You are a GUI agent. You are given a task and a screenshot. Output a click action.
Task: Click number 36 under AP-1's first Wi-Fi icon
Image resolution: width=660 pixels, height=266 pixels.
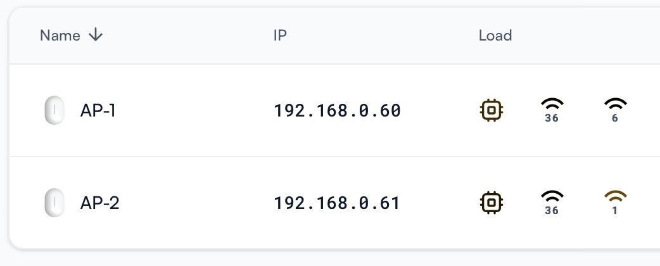[552, 118]
